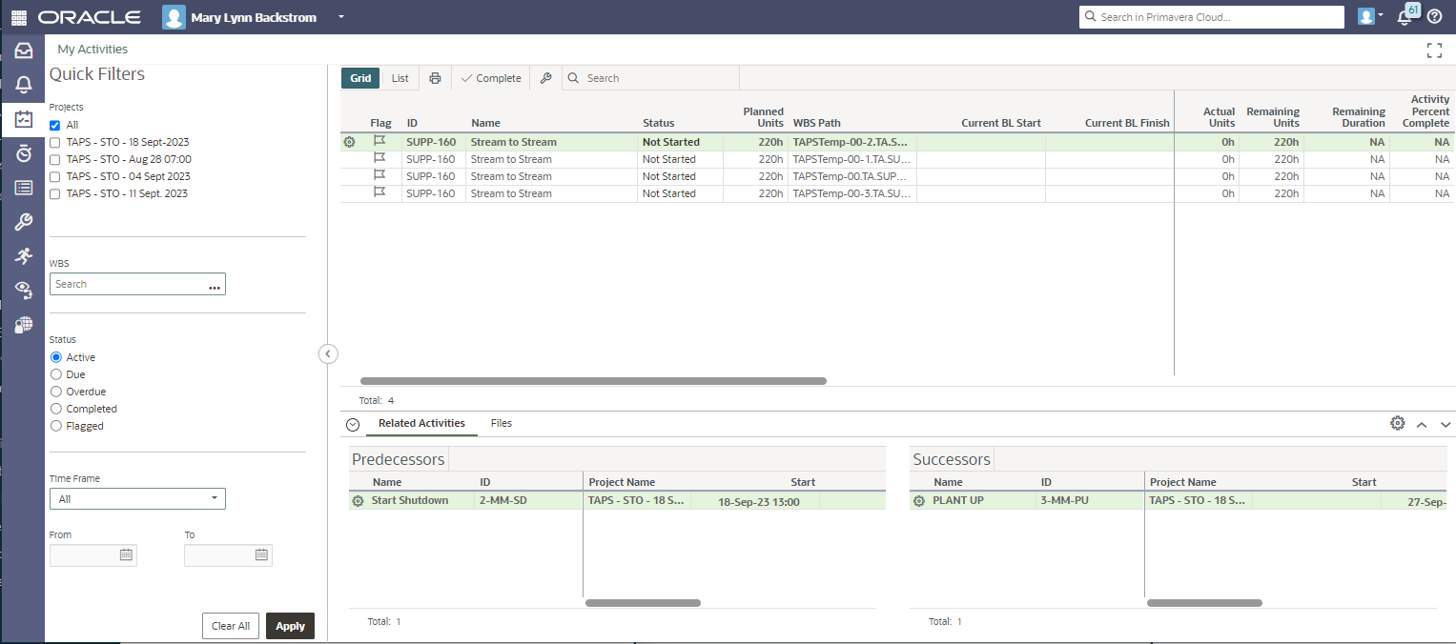Screen dimensions: 1456x644
Task: Open the help question mark icon
Action: click(1434, 17)
